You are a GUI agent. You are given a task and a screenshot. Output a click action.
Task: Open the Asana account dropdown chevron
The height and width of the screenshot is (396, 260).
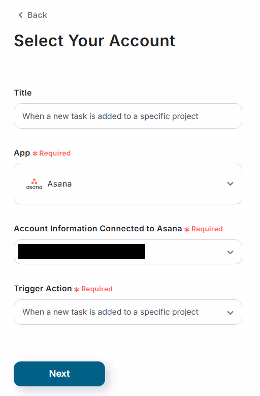click(x=230, y=252)
